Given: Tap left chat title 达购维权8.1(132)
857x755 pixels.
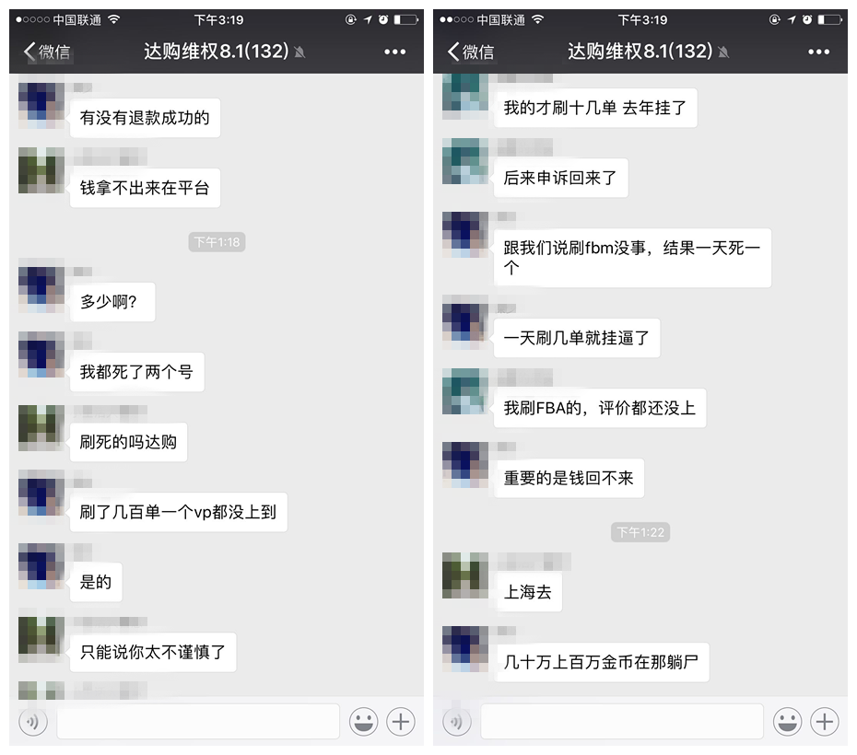Looking at the screenshot, I should [x=217, y=52].
